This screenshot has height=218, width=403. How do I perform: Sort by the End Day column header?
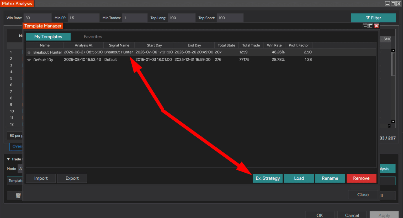click(x=194, y=45)
